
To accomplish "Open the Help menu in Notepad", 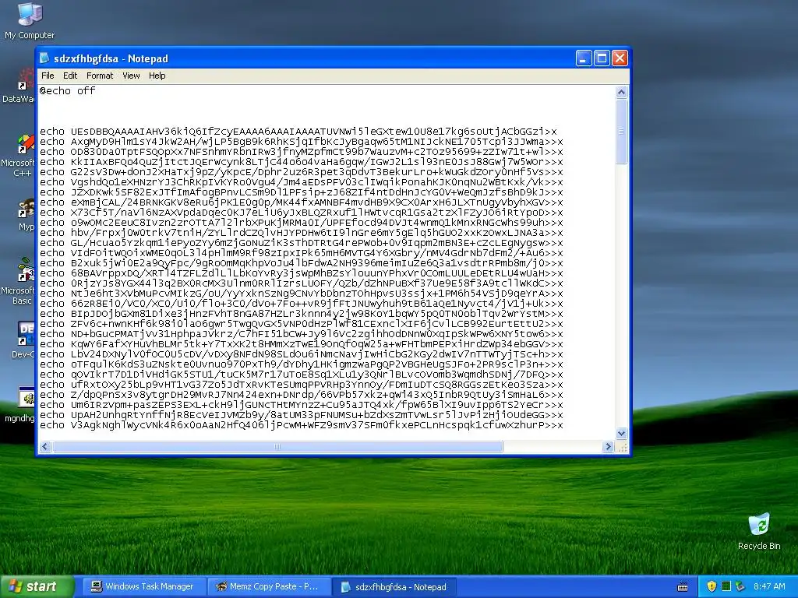I will 157,76.
